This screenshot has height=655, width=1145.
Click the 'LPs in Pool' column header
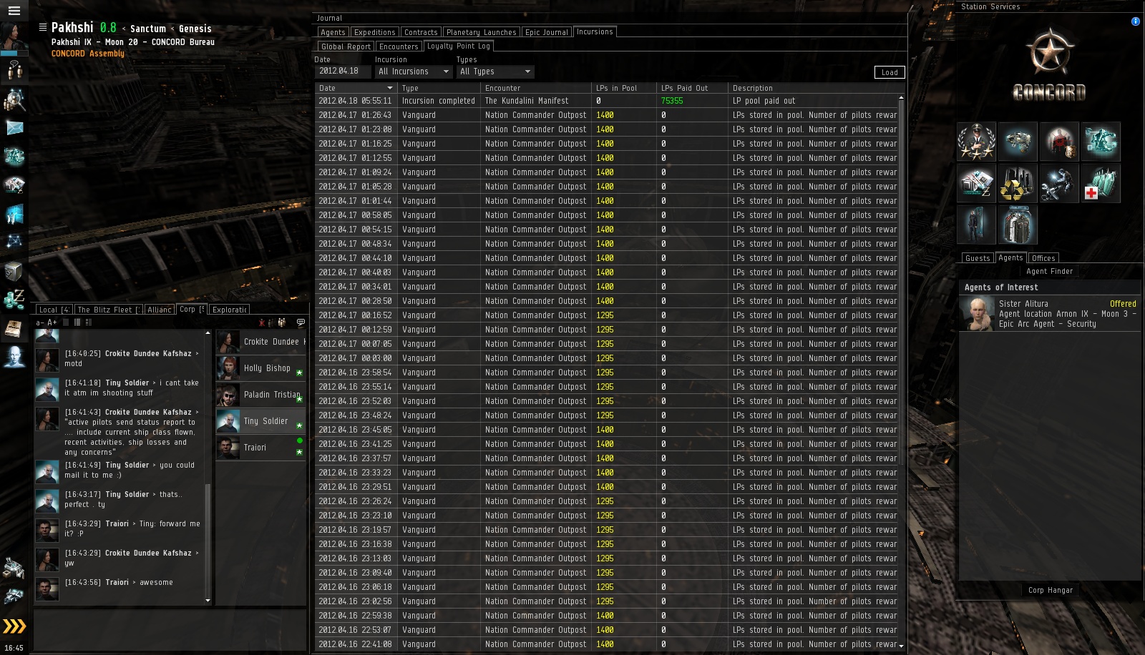pos(623,88)
